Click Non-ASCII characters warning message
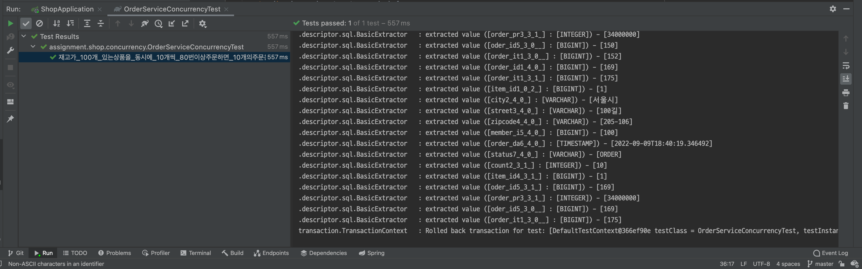 56,264
